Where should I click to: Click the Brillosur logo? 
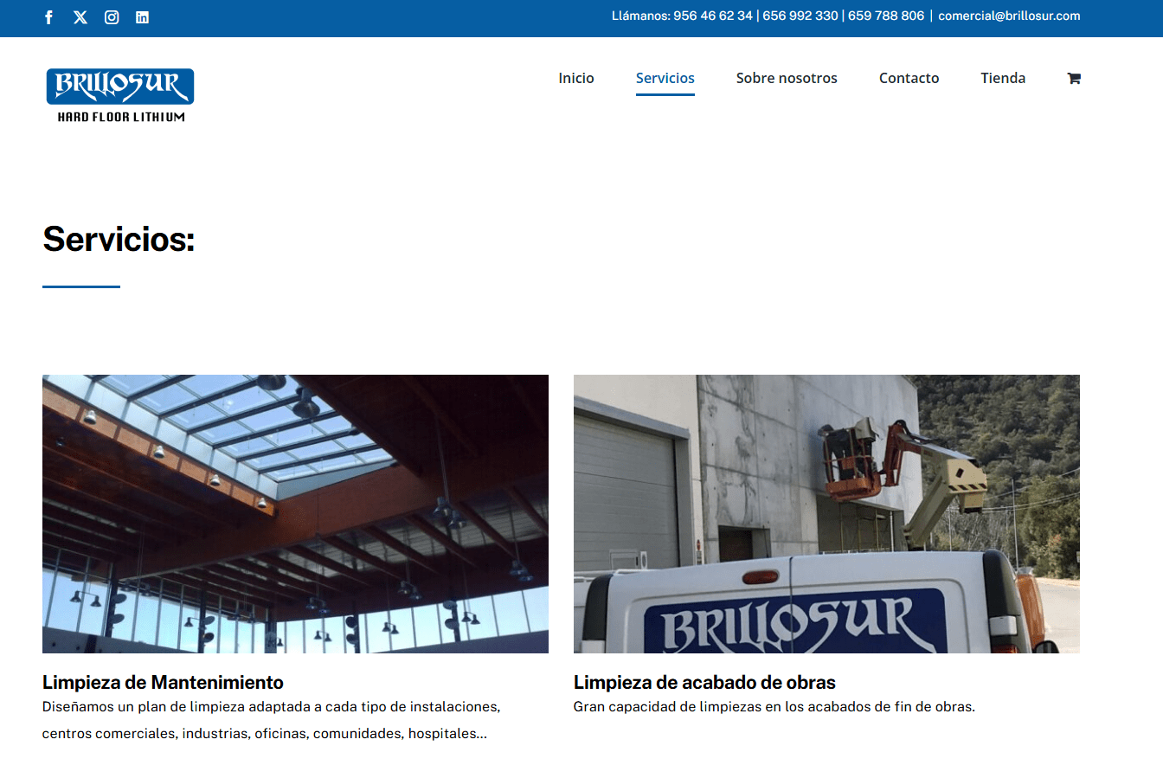click(x=119, y=95)
